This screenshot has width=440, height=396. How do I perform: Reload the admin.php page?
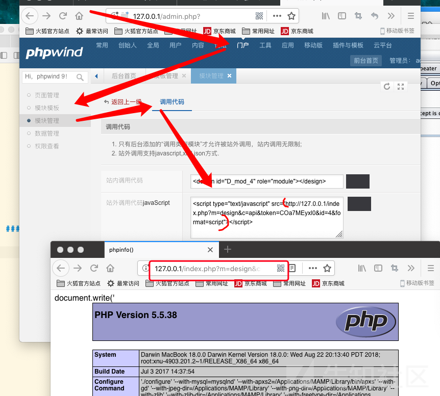pyautogui.click(x=63, y=16)
